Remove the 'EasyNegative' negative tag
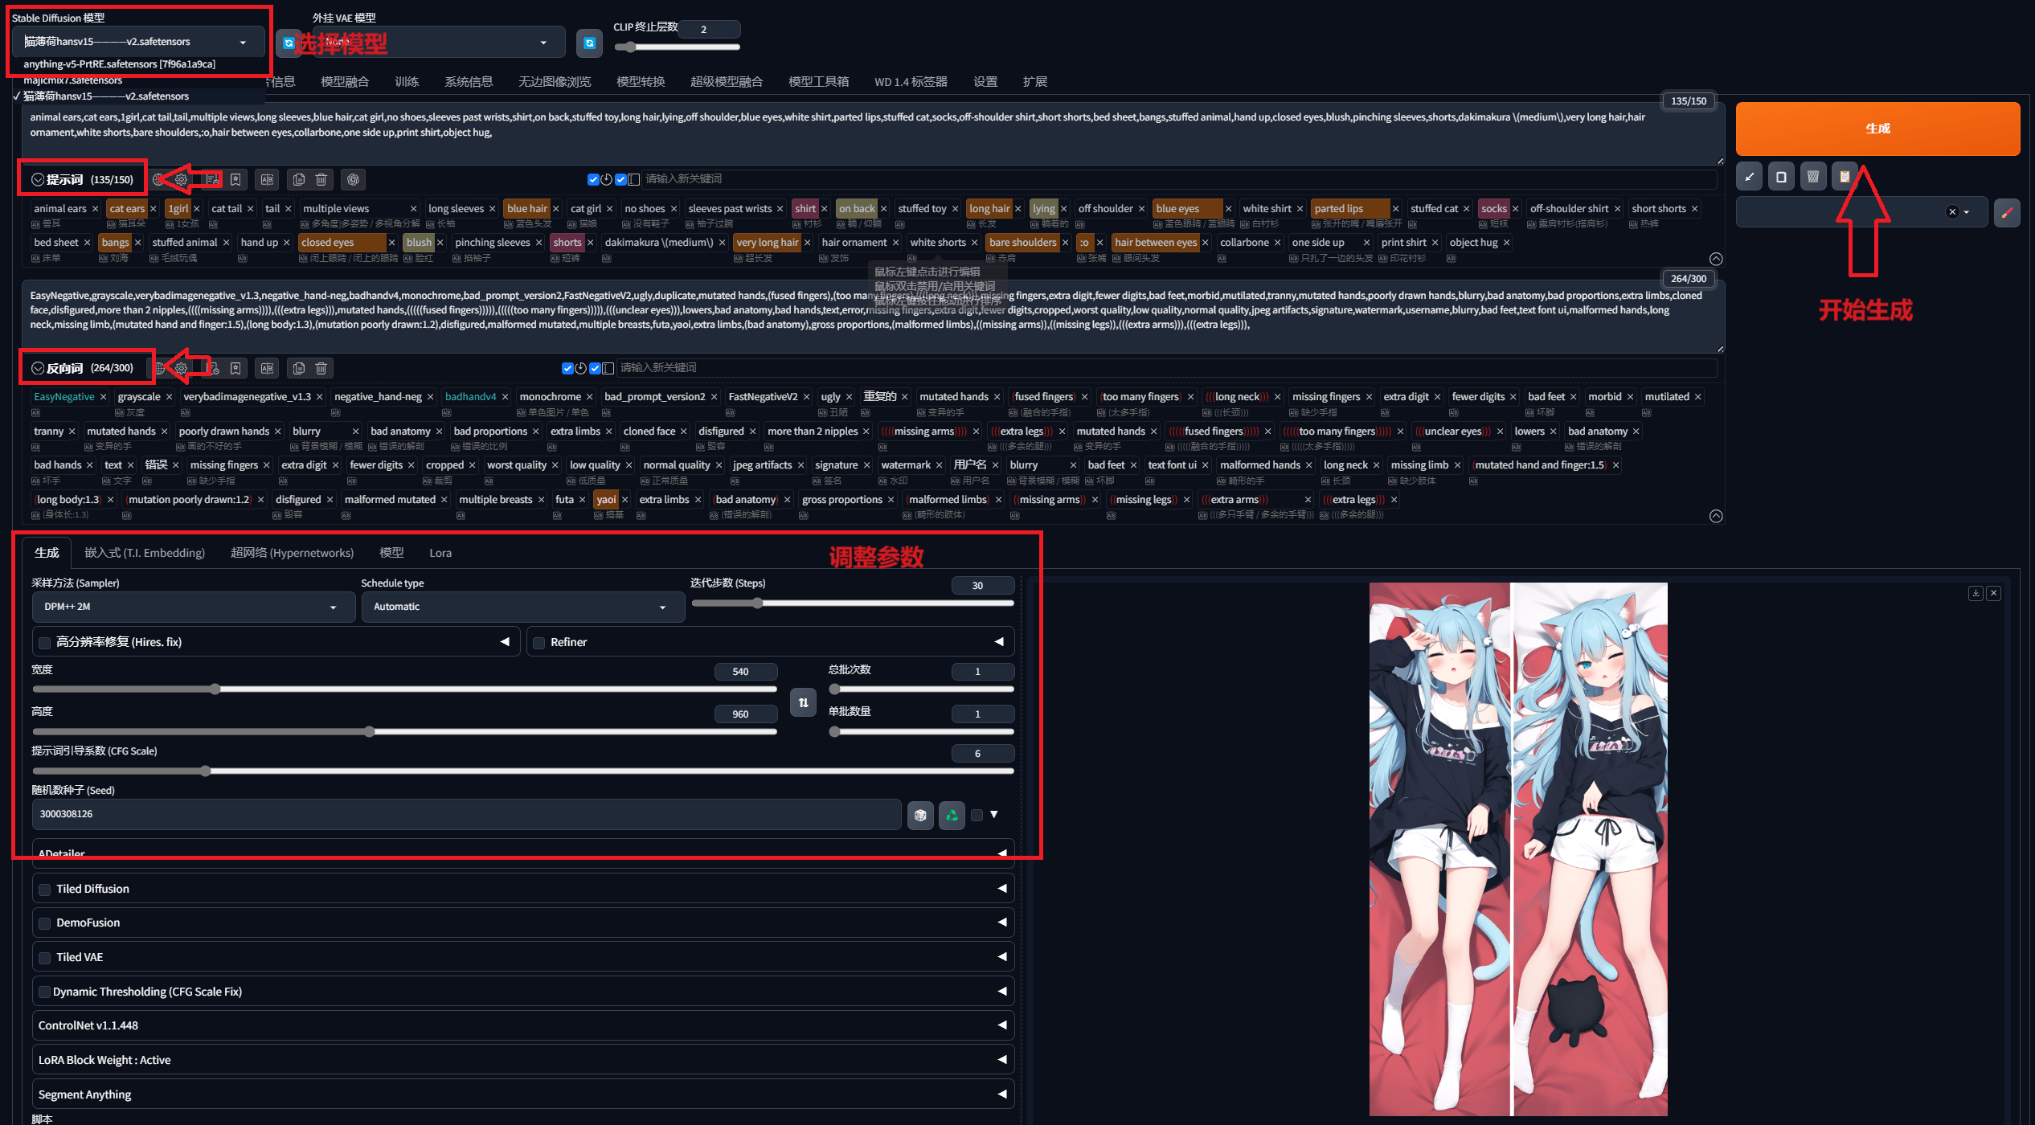 pyautogui.click(x=103, y=397)
